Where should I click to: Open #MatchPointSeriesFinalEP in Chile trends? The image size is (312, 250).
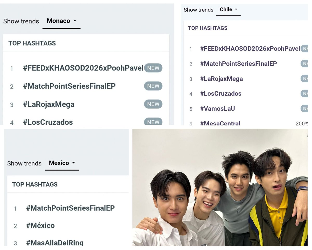click(238, 64)
